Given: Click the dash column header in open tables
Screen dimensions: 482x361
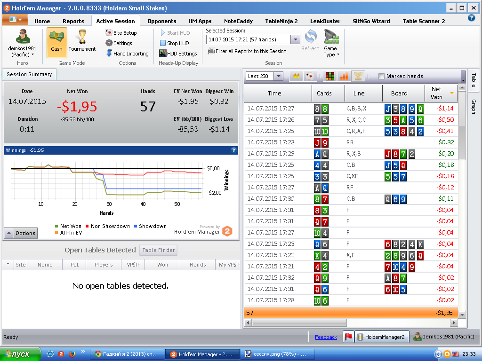Looking at the screenshot, I should coord(8,264).
